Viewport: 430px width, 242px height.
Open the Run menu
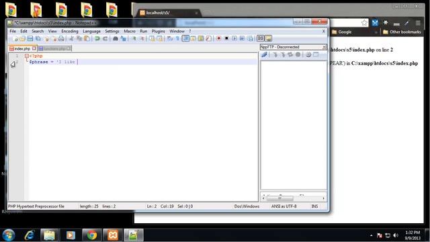143,32
